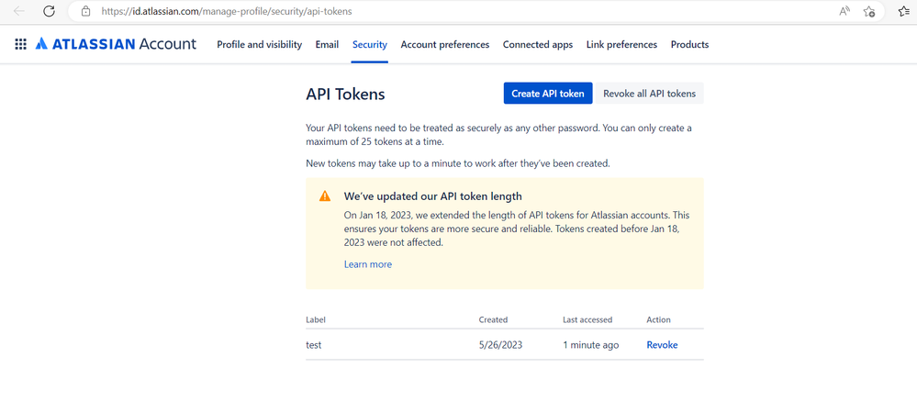The width and height of the screenshot is (917, 413).
Task: Revoke the test API token
Action: 662,345
